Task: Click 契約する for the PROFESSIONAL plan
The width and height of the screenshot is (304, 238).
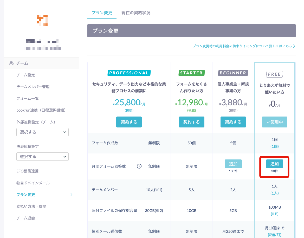Action: point(129,122)
